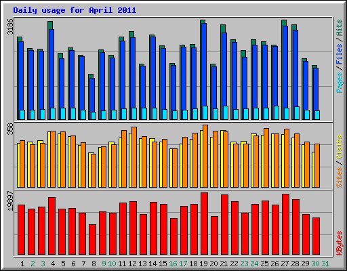Click day label '23' on the x-axis
347x271 pixels.
(244, 264)
